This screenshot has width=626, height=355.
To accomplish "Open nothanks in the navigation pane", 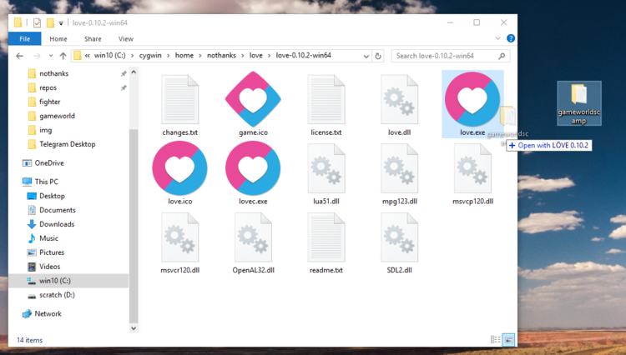I will (x=53, y=73).
